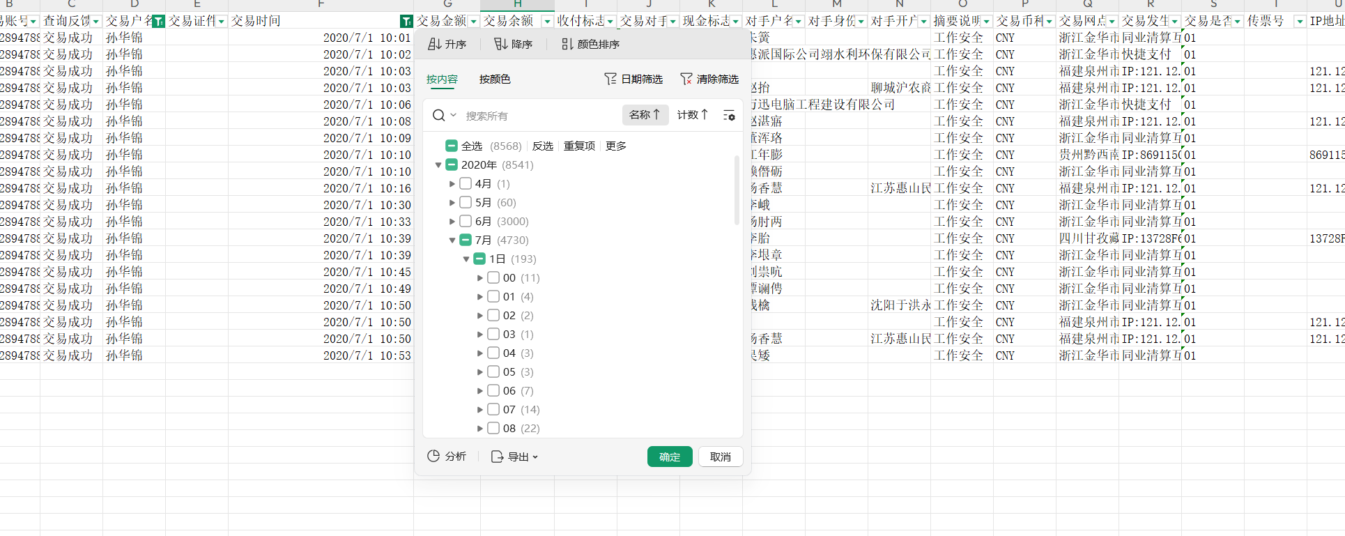Cancel filter with 取消 button
Viewport: 1345px width, 536px height.
click(721, 457)
